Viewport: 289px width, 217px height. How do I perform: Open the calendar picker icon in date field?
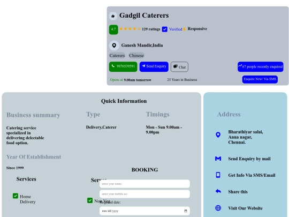[x=186, y=211]
